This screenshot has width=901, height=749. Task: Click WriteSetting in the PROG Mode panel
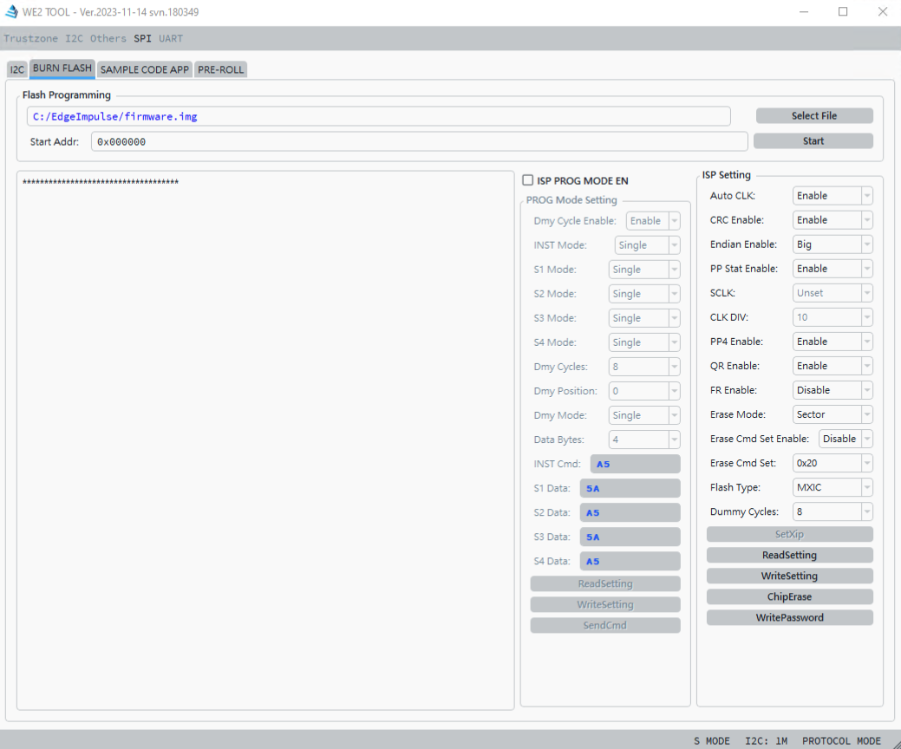(605, 605)
